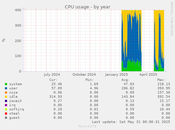Click the 200 y-axis label

[x=18, y=41]
